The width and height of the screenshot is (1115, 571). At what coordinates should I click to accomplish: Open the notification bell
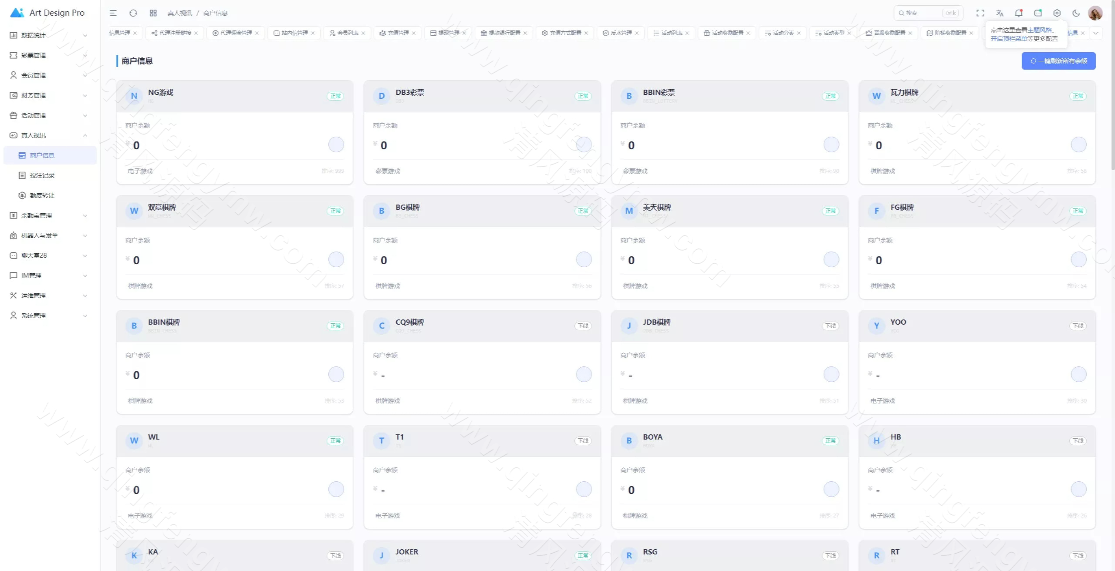coord(1019,13)
